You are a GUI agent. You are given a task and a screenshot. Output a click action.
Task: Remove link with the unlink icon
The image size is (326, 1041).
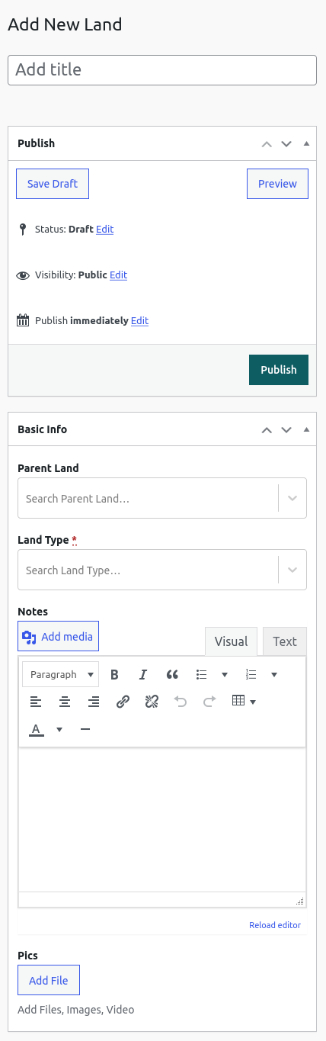tap(152, 702)
